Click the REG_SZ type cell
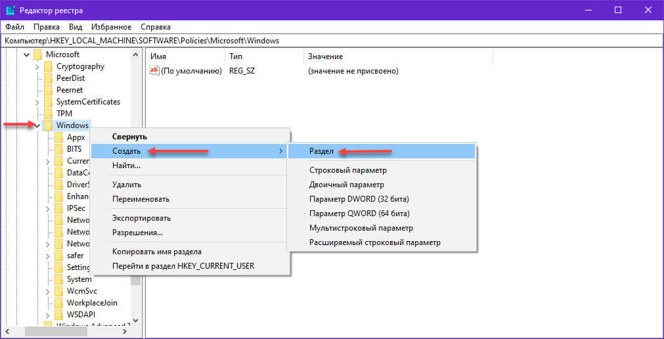 [242, 71]
